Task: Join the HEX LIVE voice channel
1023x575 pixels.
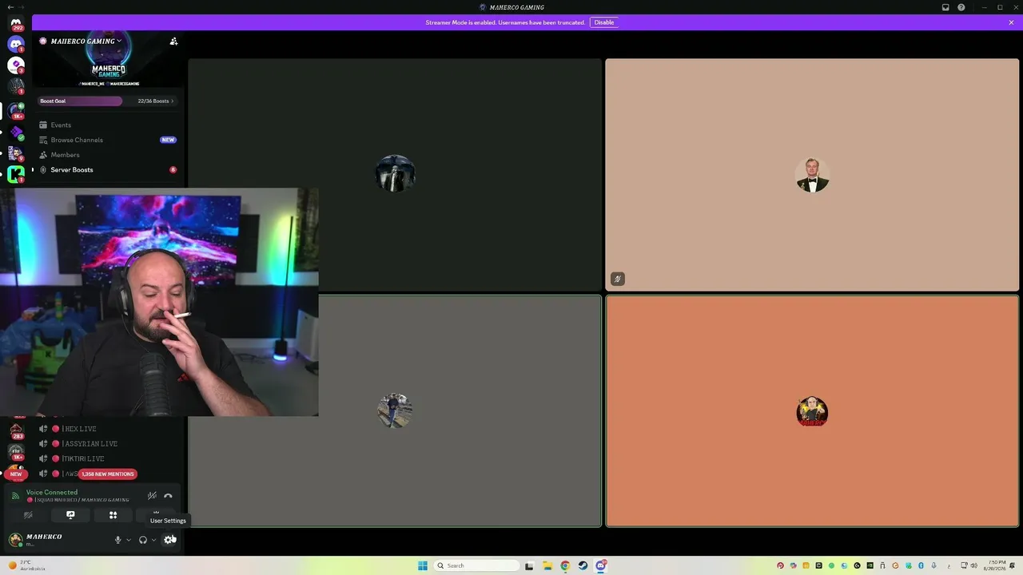Action: (x=79, y=429)
